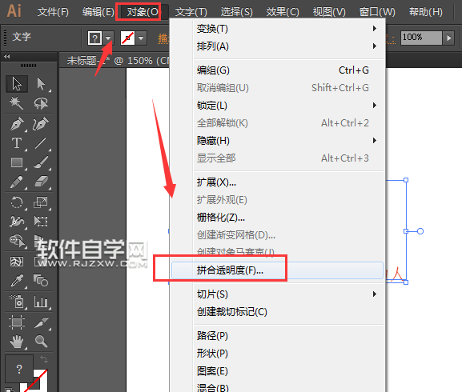
Task: Click the opacity 100% input field
Action: (x=421, y=38)
